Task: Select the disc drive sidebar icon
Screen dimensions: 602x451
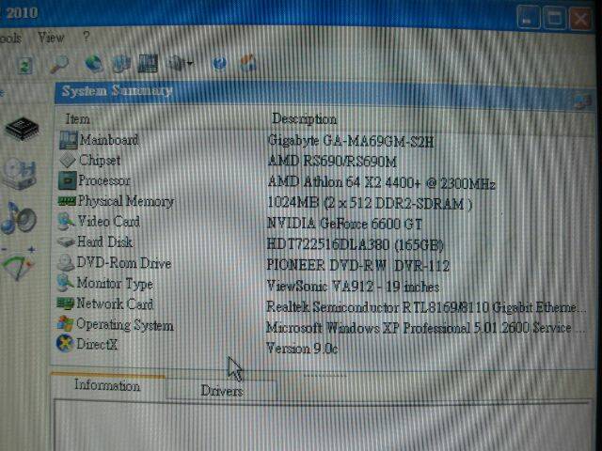Action: point(20,174)
